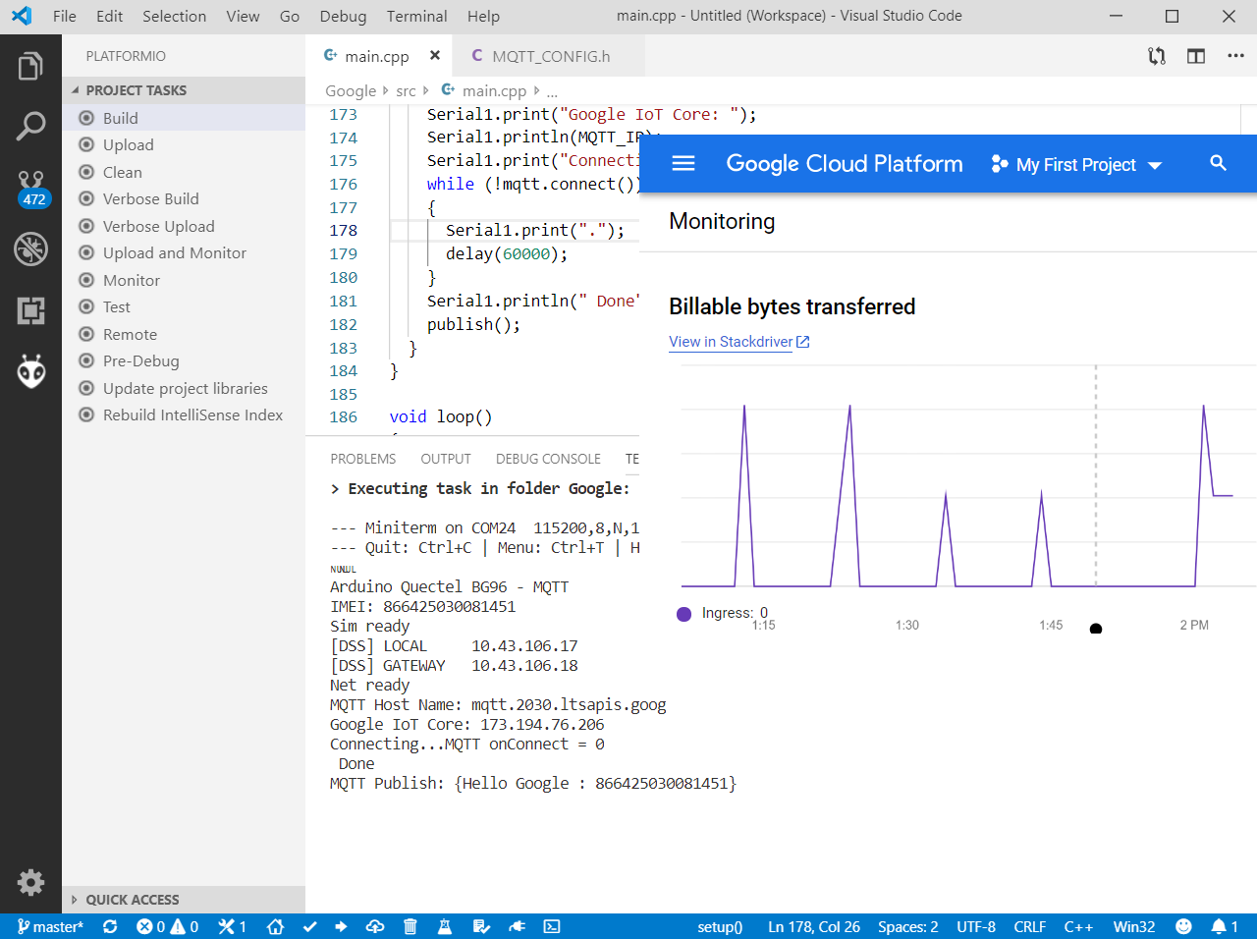Click the tools icon with count 1 in status bar
This screenshot has width=1257, height=939.
[x=232, y=926]
